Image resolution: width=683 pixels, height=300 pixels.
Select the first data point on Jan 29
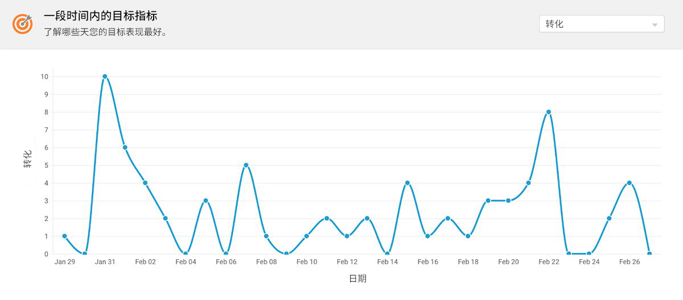click(64, 236)
